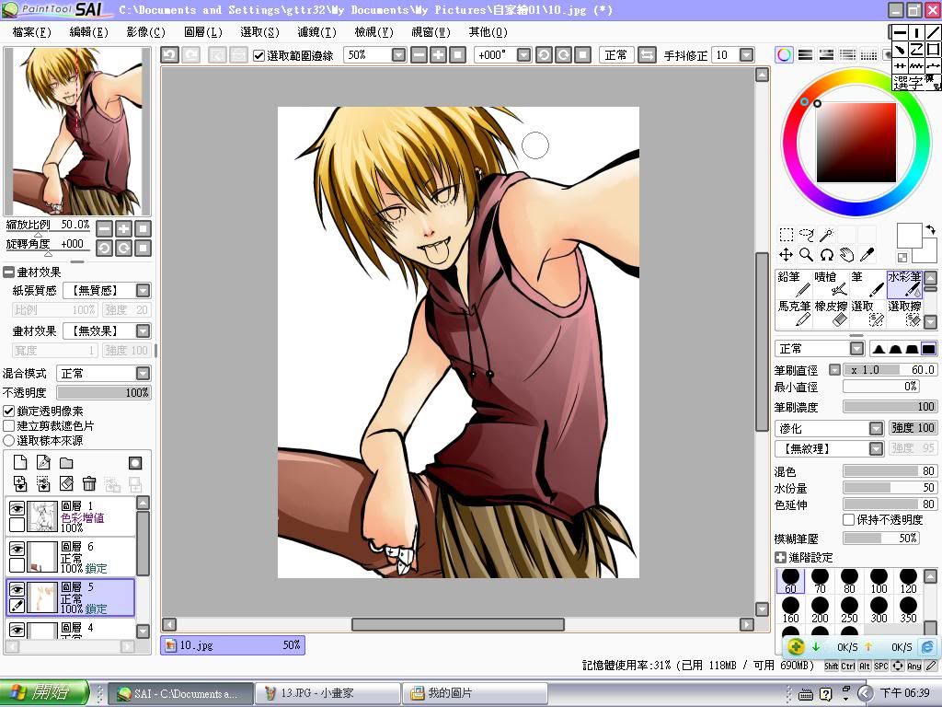Click the 正常 button in the top toolbar

[x=615, y=55]
